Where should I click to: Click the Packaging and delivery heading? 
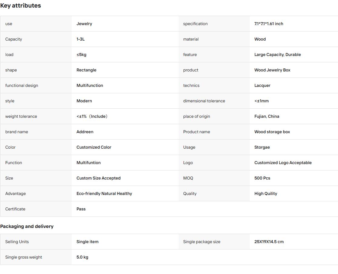(27, 226)
